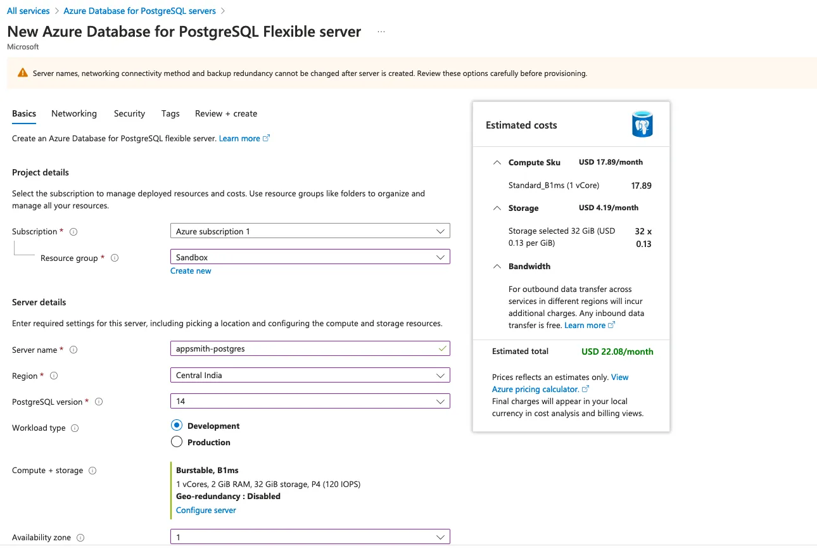817x558 pixels.
Task: Click the Server name input field
Action: [x=304, y=349]
